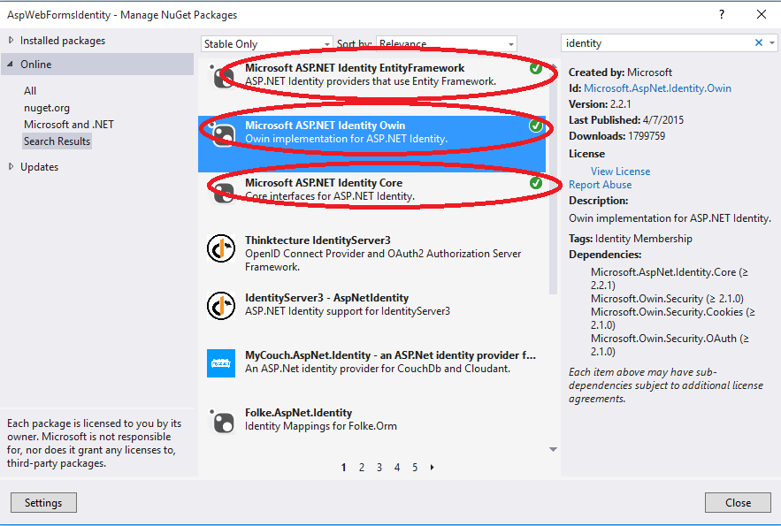Screen dimensions: 781x526
Task: Click the Created by: Microsoft text
Action: click(620, 72)
